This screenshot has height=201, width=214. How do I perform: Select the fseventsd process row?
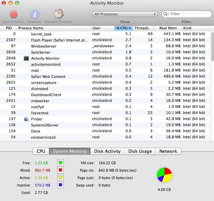click(x=105, y=113)
